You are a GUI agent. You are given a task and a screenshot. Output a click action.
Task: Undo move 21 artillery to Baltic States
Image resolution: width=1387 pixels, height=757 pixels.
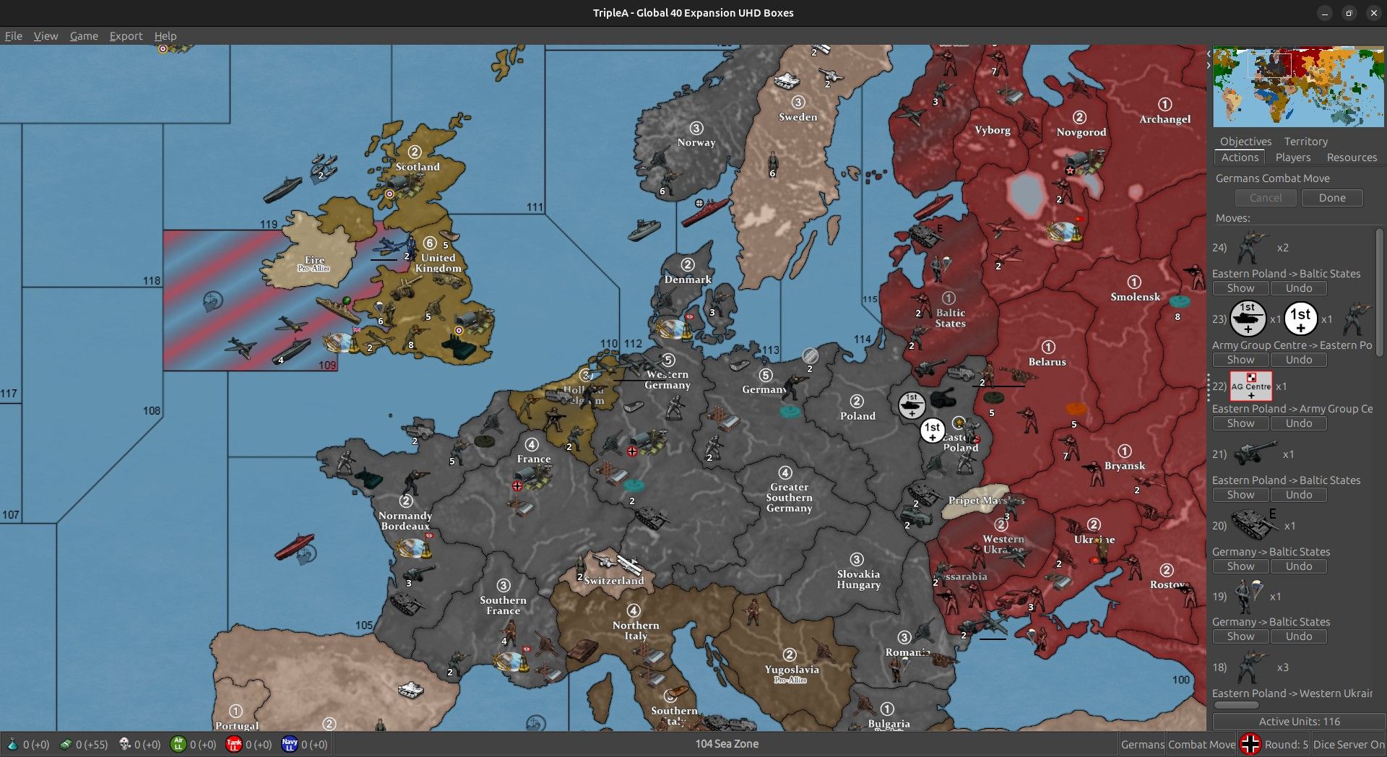pyautogui.click(x=1299, y=495)
